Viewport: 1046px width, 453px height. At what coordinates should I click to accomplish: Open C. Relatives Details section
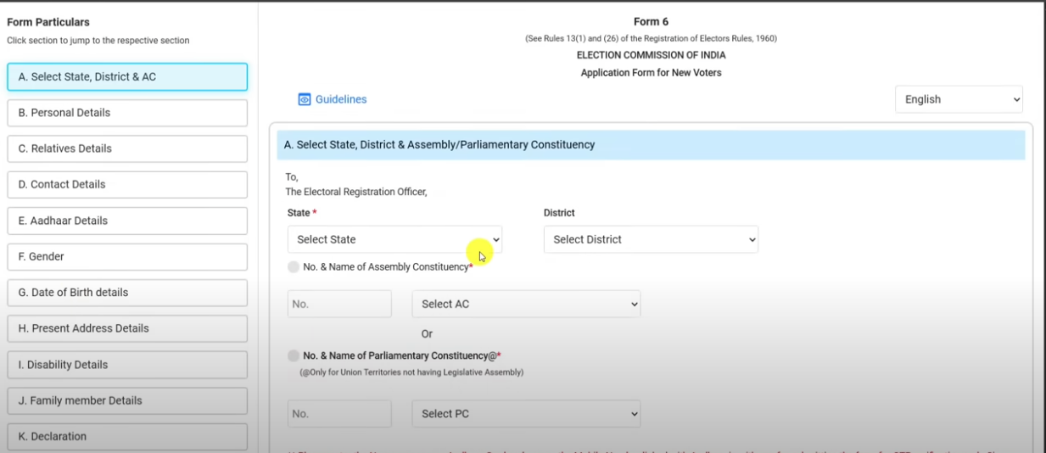click(127, 148)
